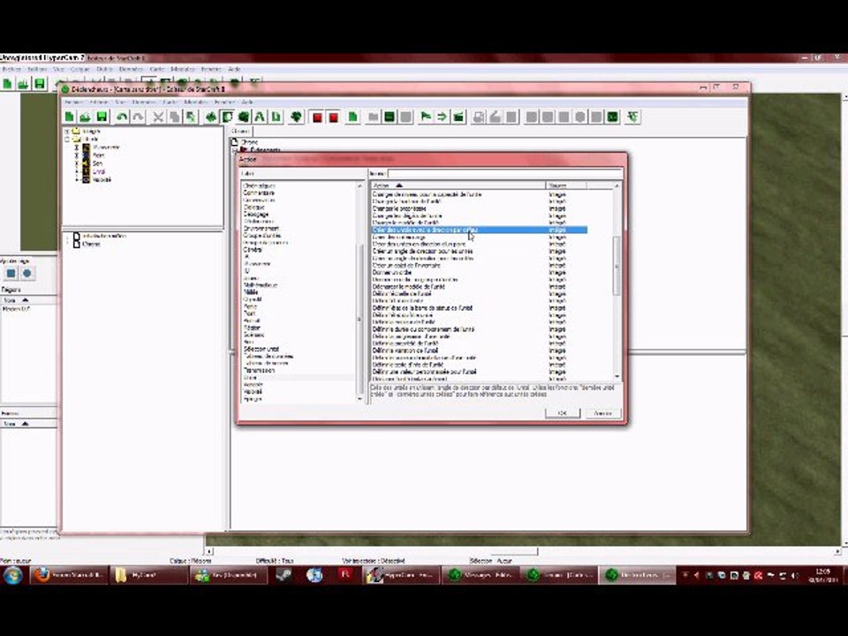Click the second red square toolbar icon
The height and width of the screenshot is (636, 848).
(x=333, y=117)
